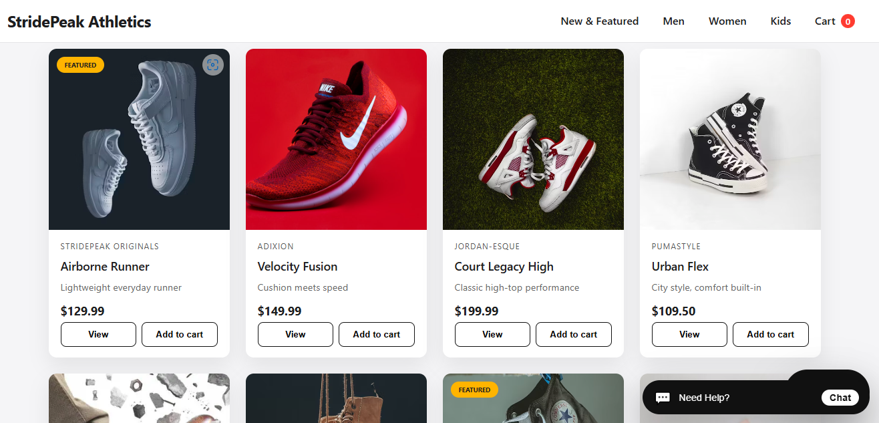Open the Men section
This screenshot has height=423, width=879.
(673, 21)
